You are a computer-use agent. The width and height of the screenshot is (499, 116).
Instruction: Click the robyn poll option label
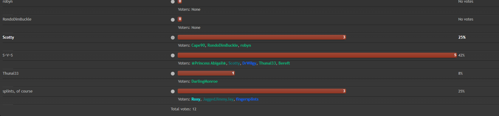pyautogui.click(x=8, y=2)
